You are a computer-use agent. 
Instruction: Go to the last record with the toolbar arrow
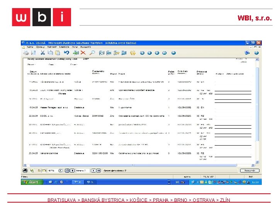164,53
